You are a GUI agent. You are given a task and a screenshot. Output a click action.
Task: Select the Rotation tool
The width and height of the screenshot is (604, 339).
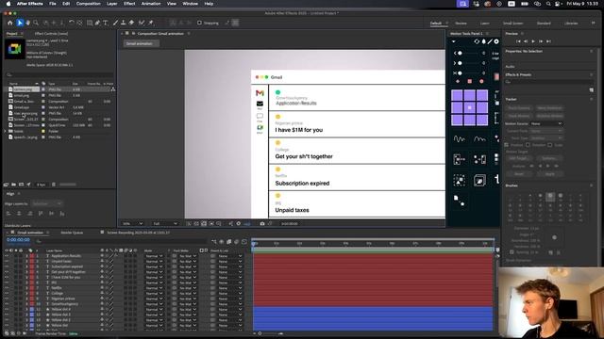(72, 23)
